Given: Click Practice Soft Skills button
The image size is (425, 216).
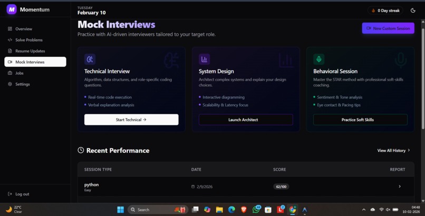Looking at the screenshot, I should [360, 120].
